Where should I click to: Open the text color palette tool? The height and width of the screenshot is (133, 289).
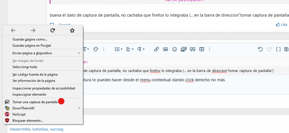pyautogui.click(x=96, y=49)
